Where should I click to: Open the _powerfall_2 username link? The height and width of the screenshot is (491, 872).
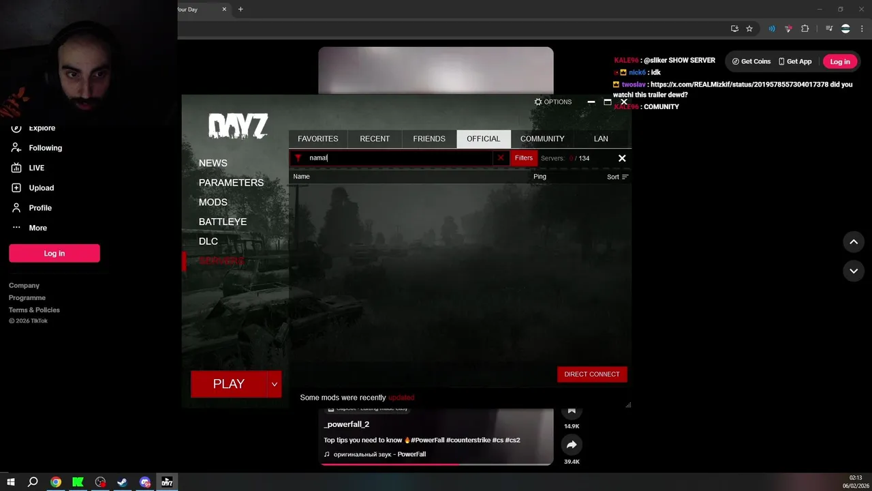point(347,424)
